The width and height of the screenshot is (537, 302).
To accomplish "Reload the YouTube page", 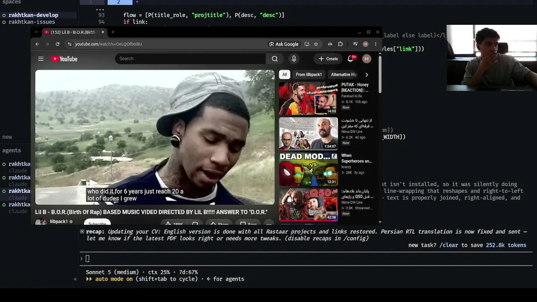I will tap(57, 44).
